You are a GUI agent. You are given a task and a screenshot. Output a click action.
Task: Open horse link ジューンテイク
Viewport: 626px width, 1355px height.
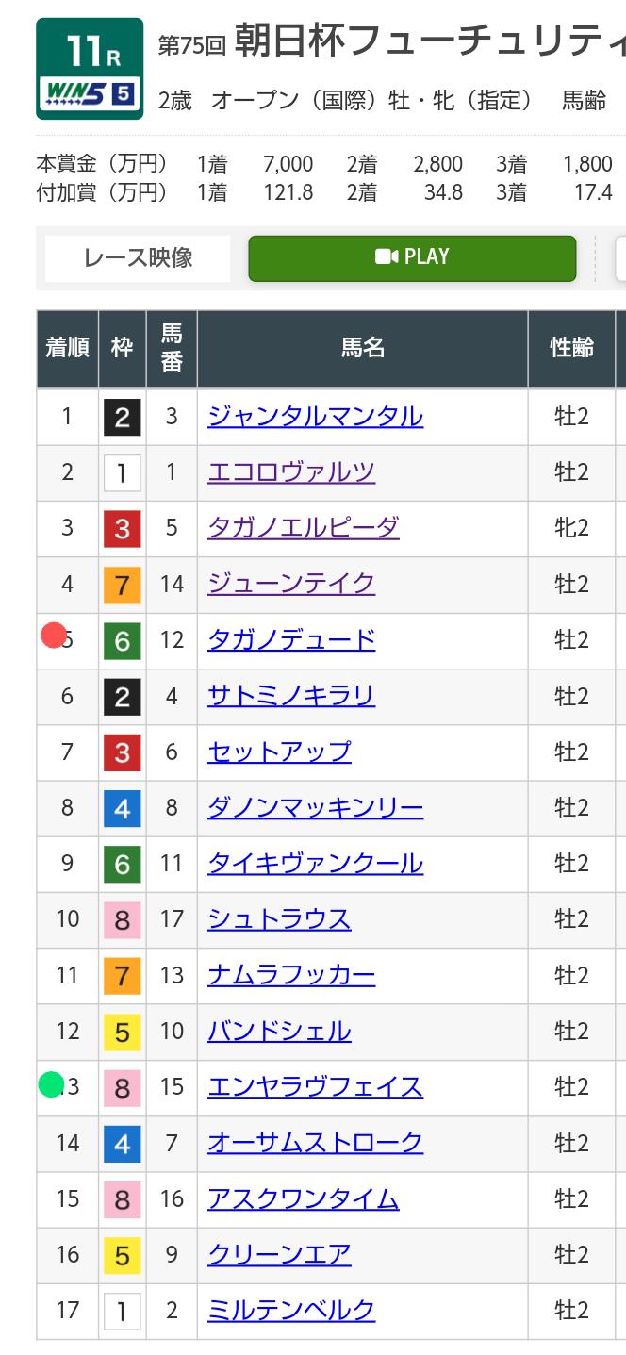pyautogui.click(x=291, y=584)
